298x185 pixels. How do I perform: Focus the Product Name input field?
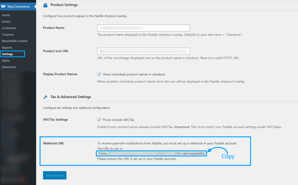(143, 28)
